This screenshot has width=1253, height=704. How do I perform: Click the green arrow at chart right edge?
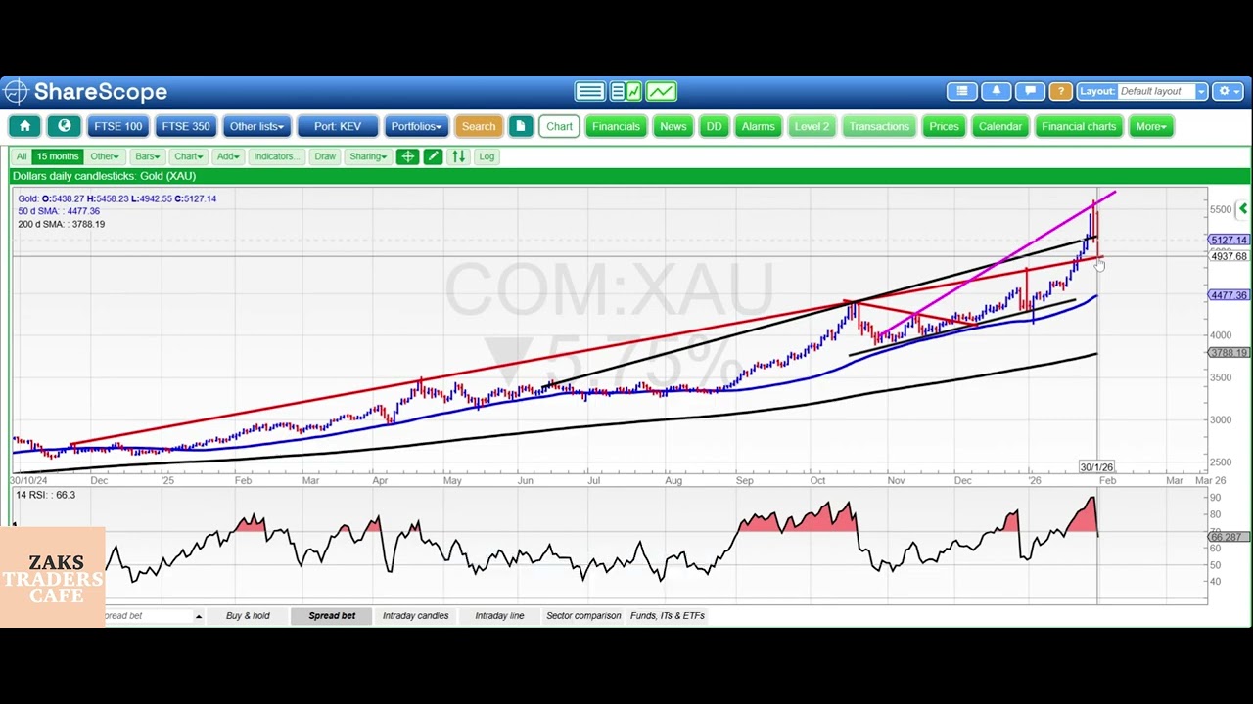(1243, 208)
